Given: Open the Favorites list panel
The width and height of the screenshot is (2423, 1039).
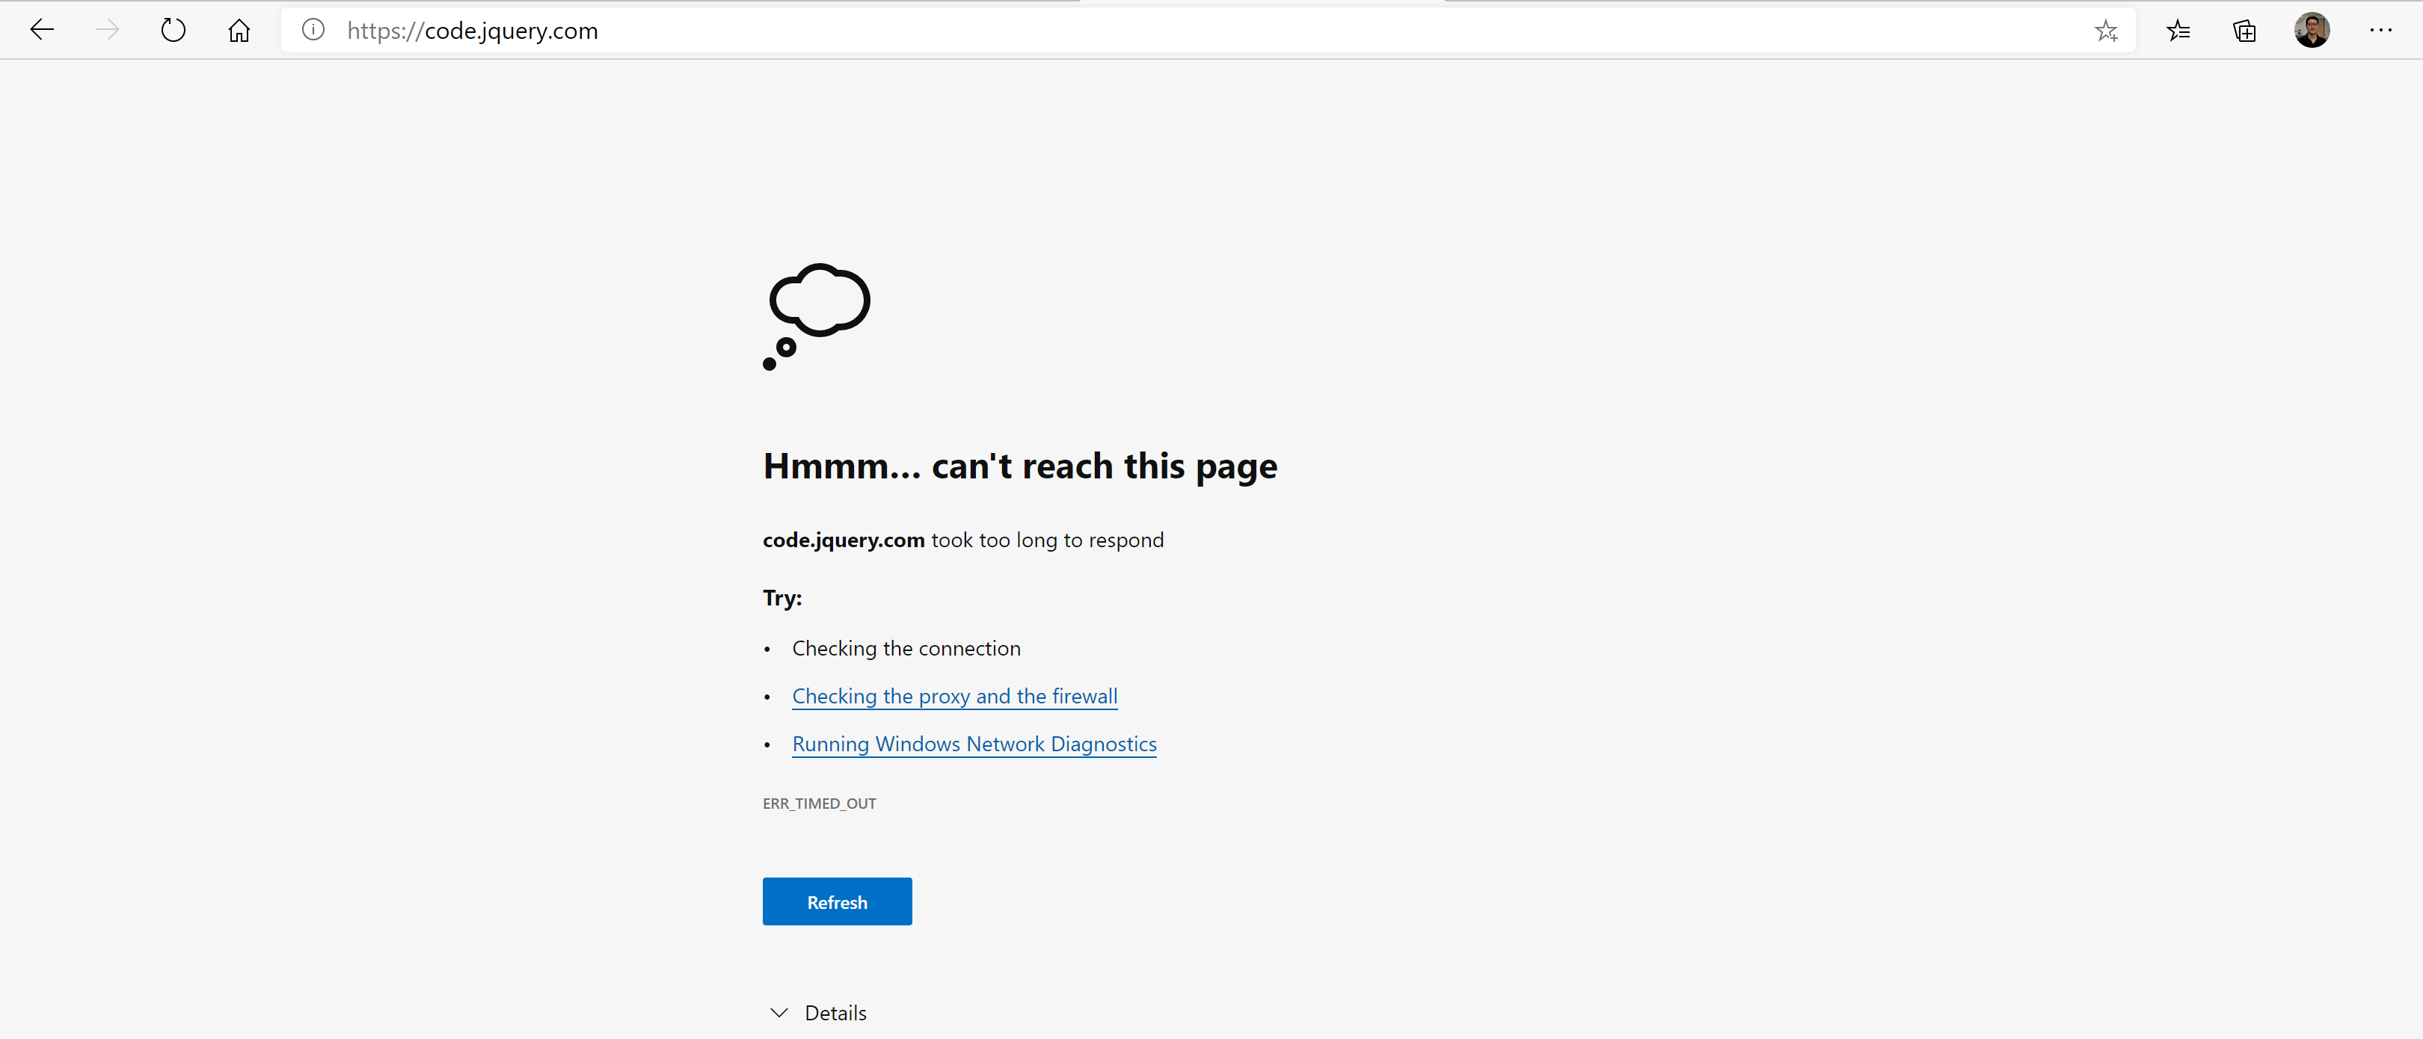Looking at the screenshot, I should [x=2178, y=31].
